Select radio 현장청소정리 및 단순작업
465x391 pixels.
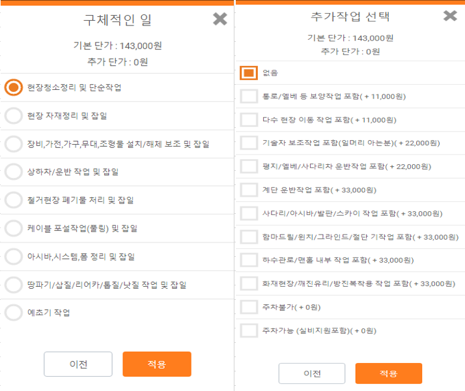coord(13,87)
